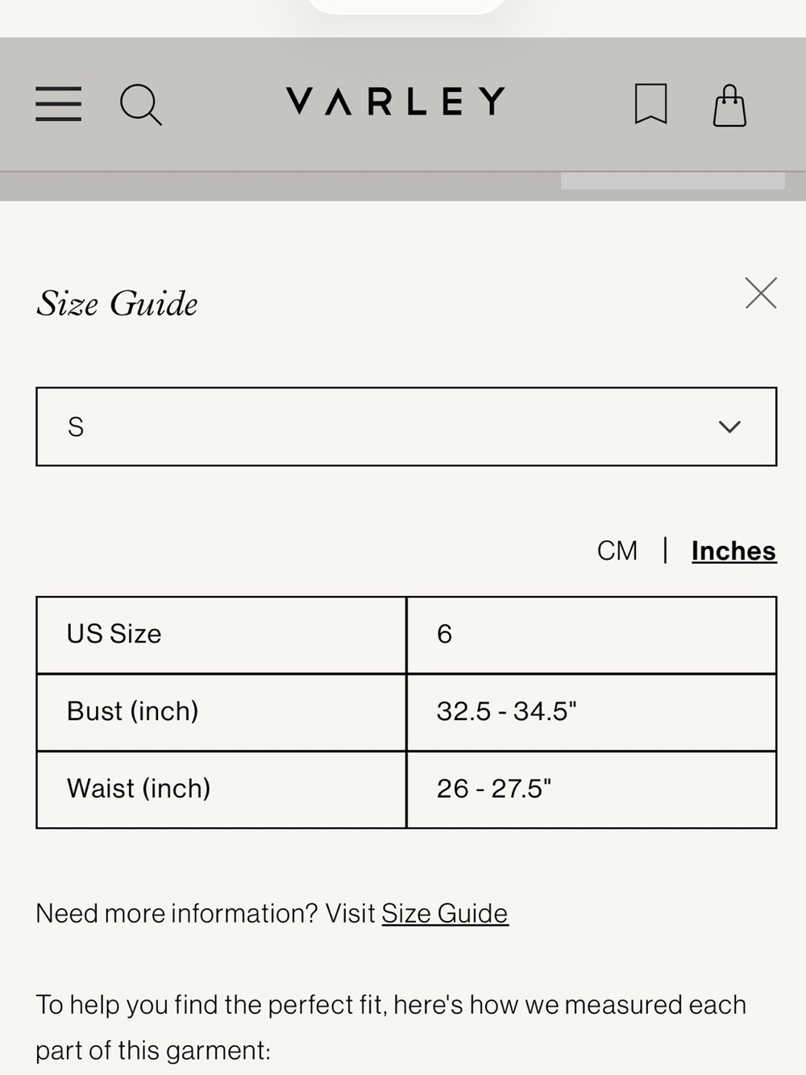Screen dimensions: 806x1075
Task: Open the shopping bag icon
Action: [x=729, y=106]
